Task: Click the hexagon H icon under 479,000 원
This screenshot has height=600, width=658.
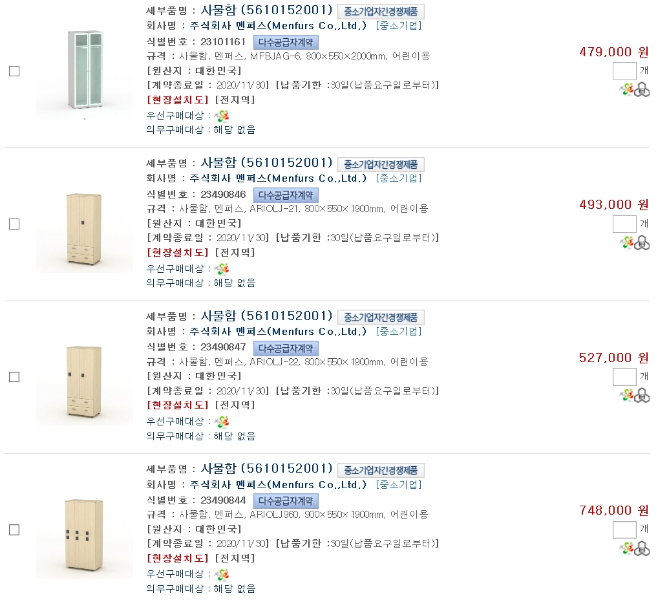Action: (642, 90)
